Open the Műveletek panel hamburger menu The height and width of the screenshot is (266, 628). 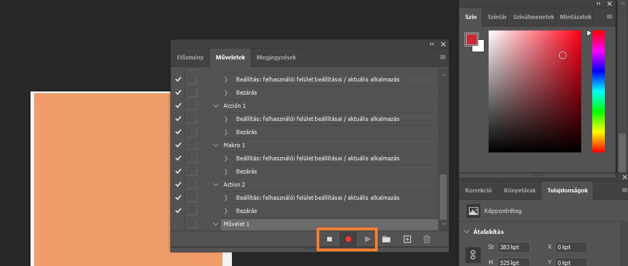[442, 57]
